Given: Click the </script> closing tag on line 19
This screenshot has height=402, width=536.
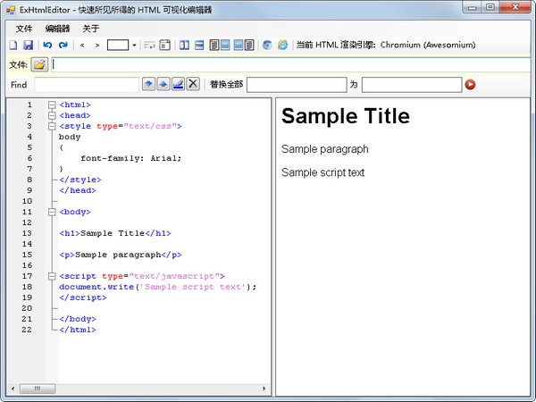Looking at the screenshot, I should pyautogui.click(x=83, y=297).
